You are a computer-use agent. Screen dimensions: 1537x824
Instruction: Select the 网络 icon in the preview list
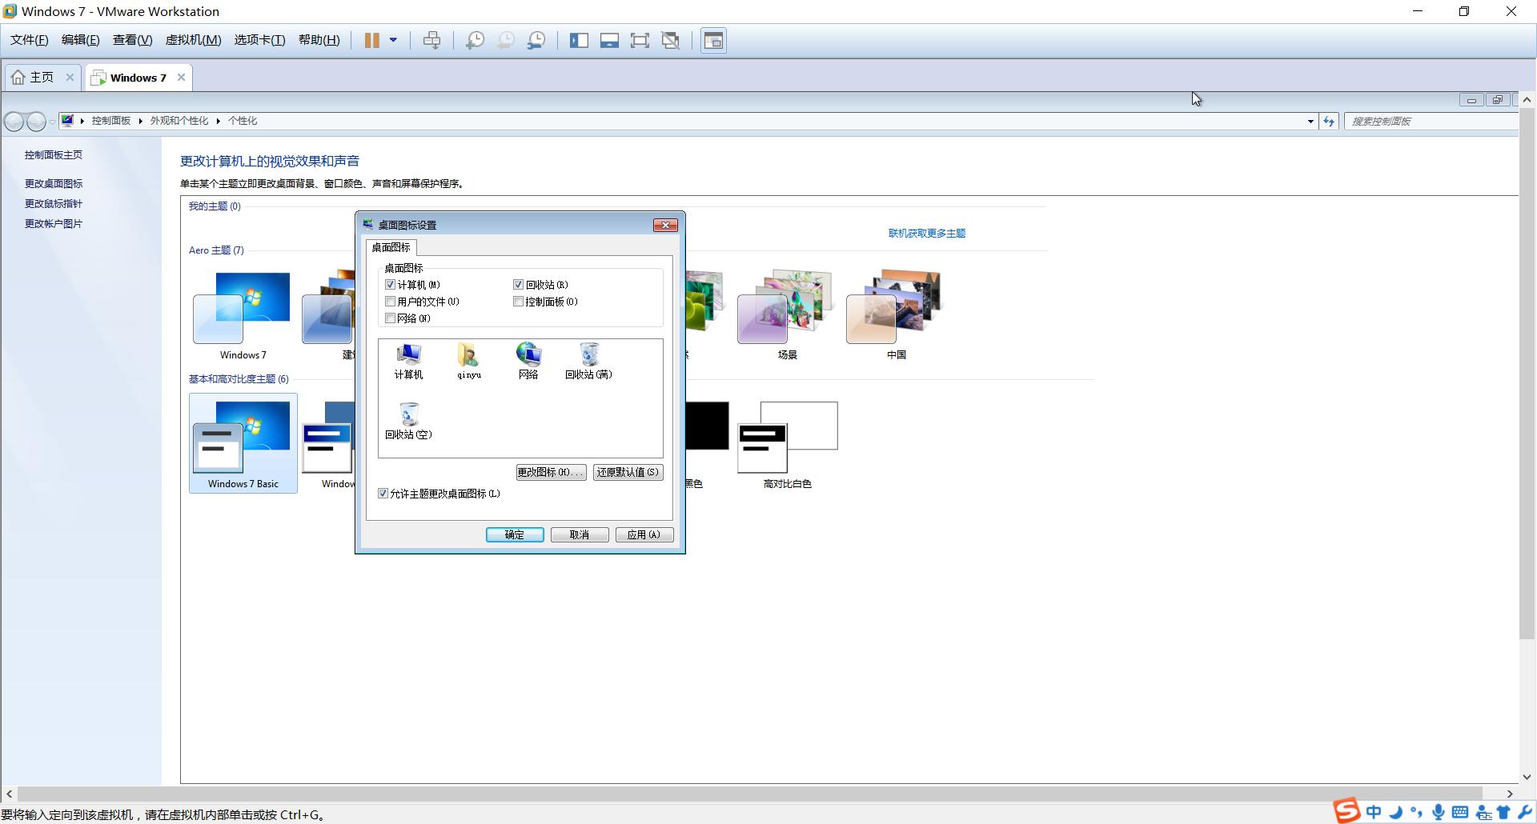528,361
